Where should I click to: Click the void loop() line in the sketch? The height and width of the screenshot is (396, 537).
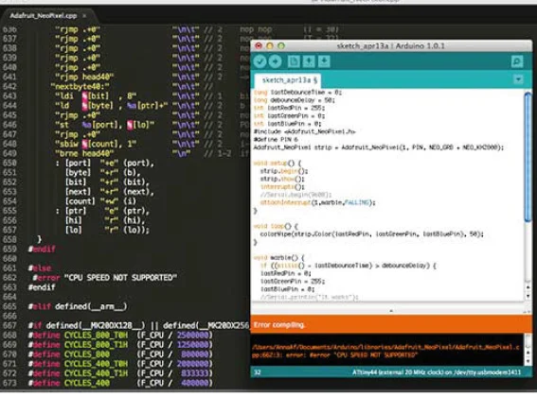tap(276, 226)
